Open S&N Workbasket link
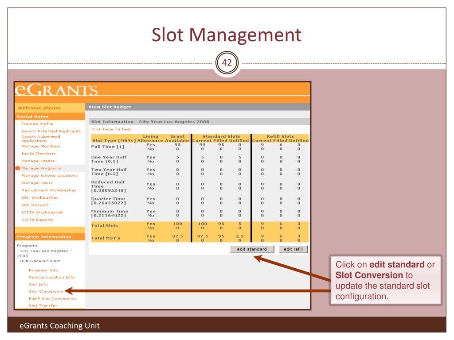454x340 pixels. click(x=39, y=198)
